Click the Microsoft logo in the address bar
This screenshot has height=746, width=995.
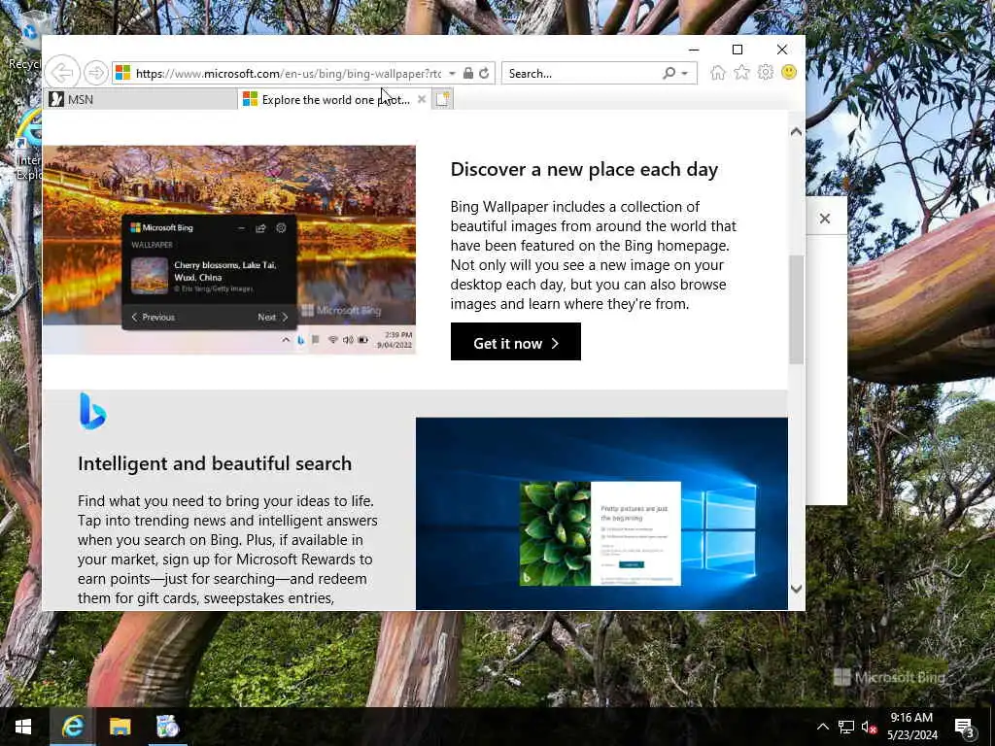[x=123, y=73]
